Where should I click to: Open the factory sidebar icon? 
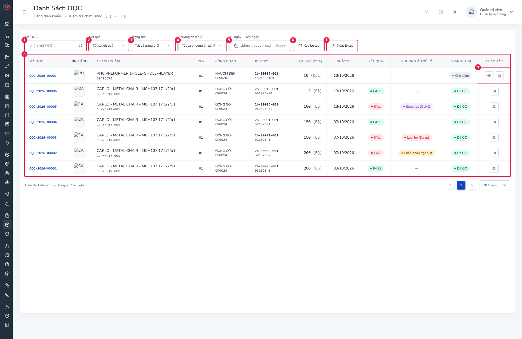tap(7, 57)
